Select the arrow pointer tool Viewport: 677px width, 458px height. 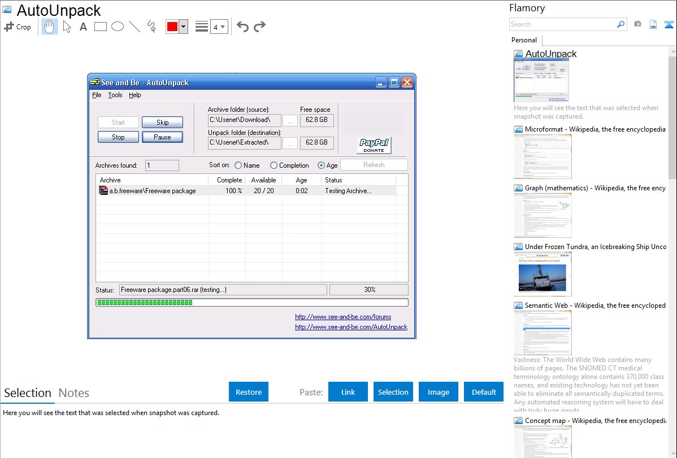click(67, 27)
